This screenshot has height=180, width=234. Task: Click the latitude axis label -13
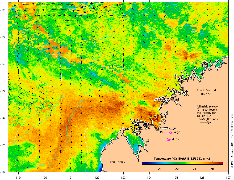(x=3, y=37)
